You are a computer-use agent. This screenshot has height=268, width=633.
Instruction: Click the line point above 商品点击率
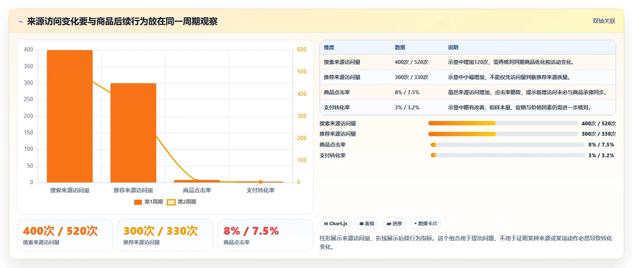(x=197, y=181)
